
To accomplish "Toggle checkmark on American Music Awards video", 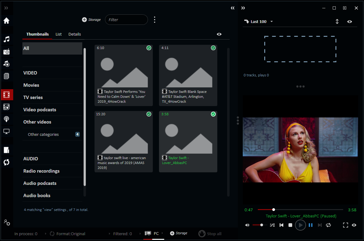I will 149,114.
